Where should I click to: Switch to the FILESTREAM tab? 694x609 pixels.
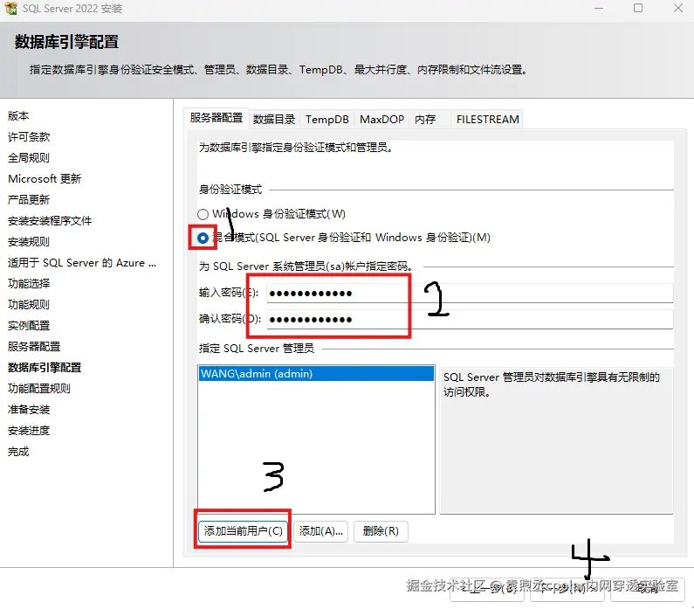487,120
